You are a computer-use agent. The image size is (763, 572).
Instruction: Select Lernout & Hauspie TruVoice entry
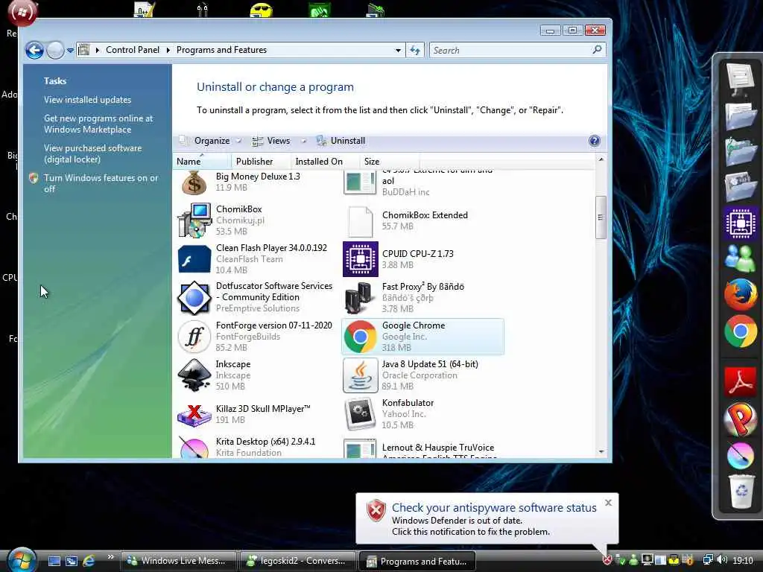pos(422,448)
